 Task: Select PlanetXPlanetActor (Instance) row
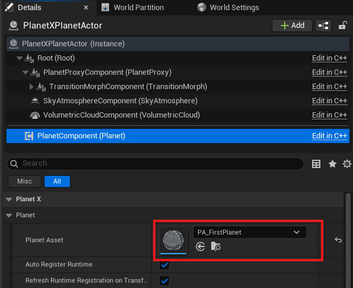[x=178, y=44]
